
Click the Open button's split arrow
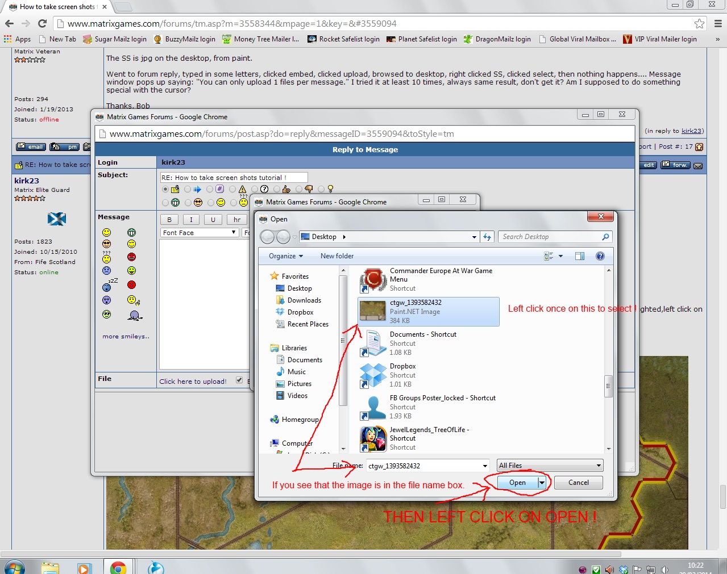click(542, 483)
